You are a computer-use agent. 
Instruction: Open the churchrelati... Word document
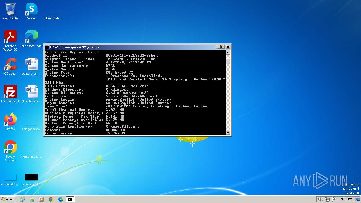(x=31, y=94)
